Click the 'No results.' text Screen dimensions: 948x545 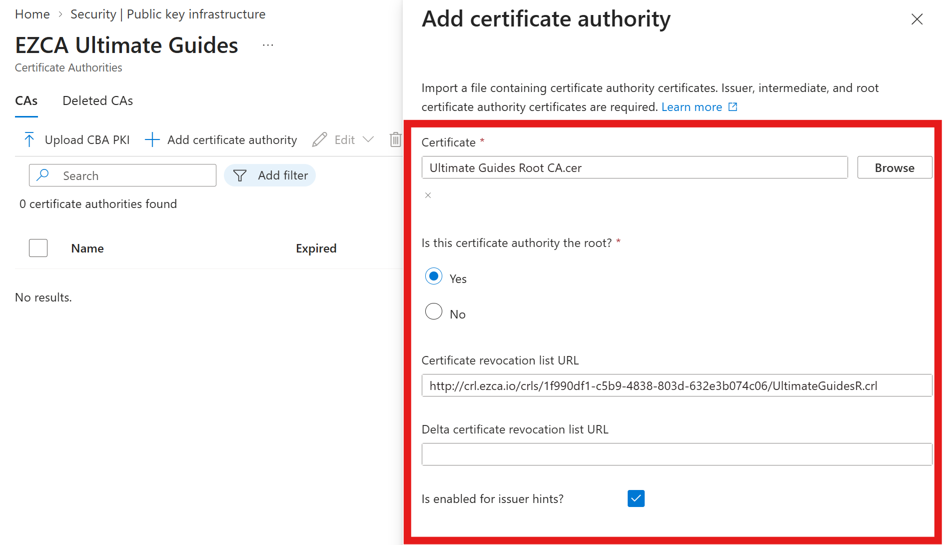click(43, 297)
